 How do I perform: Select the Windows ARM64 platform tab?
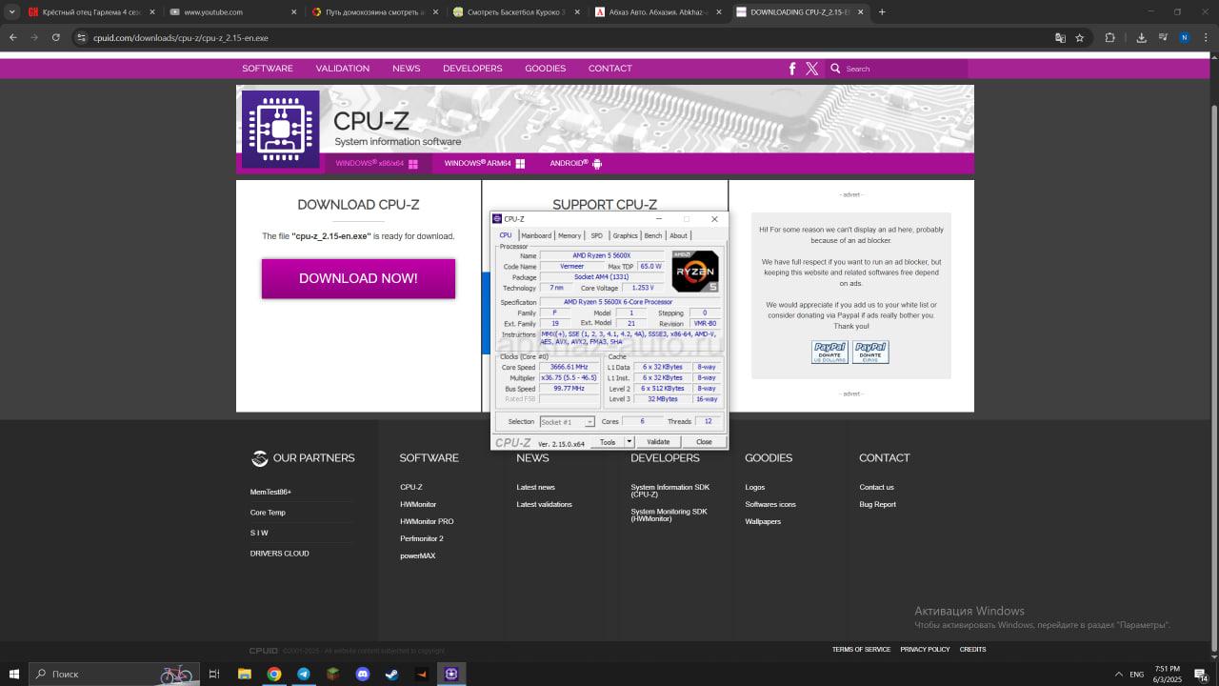(484, 164)
